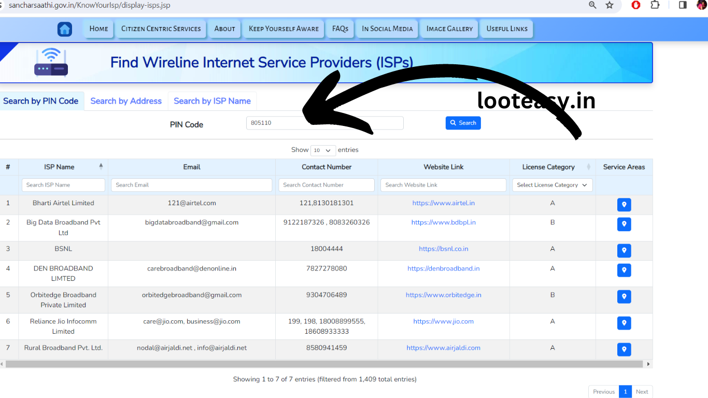Click the browser address bar URL

(x=89, y=5)
